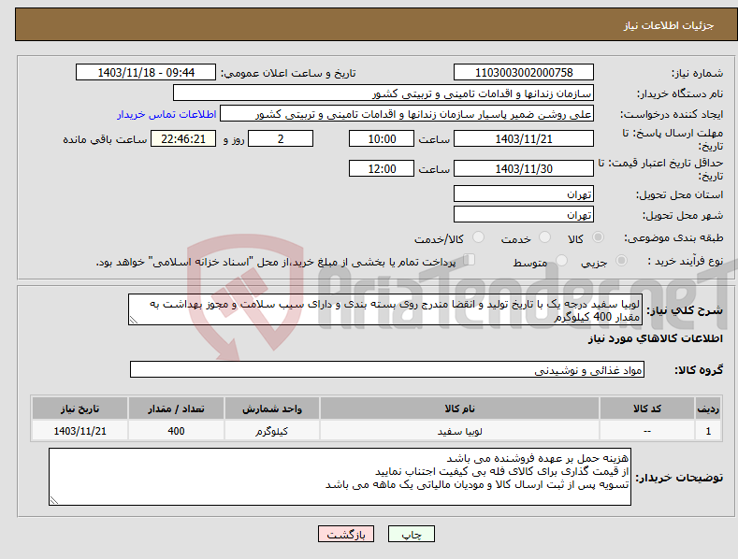This screenshot has height=559, width=738.
Task: Click the استان محل تحویل field
Action: [524, 193]
